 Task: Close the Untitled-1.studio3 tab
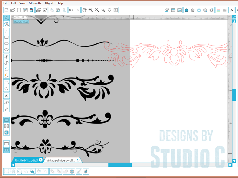[41, 160]
